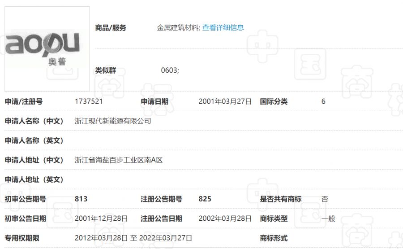403x249 pixels.
Task: Click the 专用权期限 label
Action: click(22, 238)
